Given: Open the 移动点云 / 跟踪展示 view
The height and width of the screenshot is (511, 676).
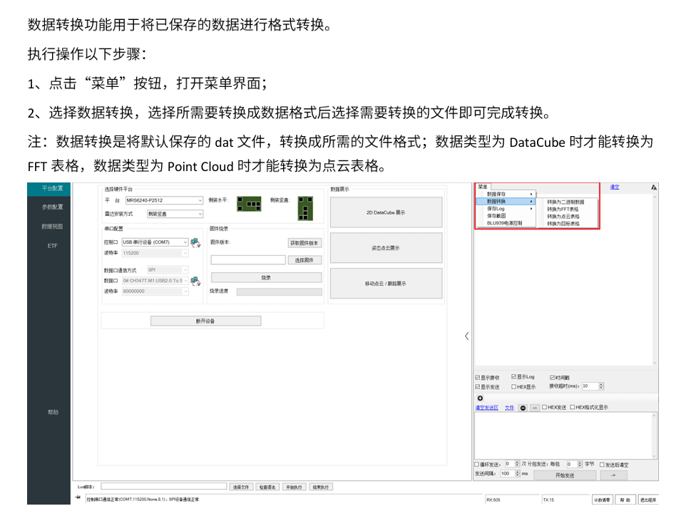Looking at the screenshot, I should pyautogui.click(x=386, y=284).
